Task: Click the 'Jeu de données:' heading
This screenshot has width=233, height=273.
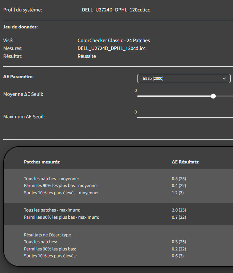Action: [x=21, y=27]
